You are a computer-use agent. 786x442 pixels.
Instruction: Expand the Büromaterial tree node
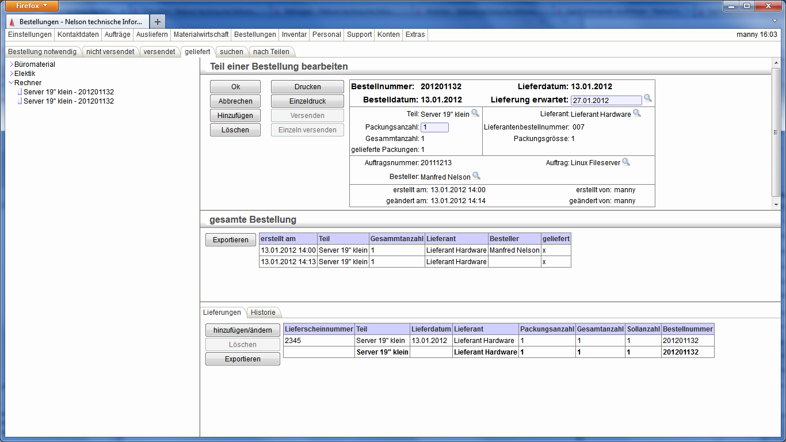11,64
